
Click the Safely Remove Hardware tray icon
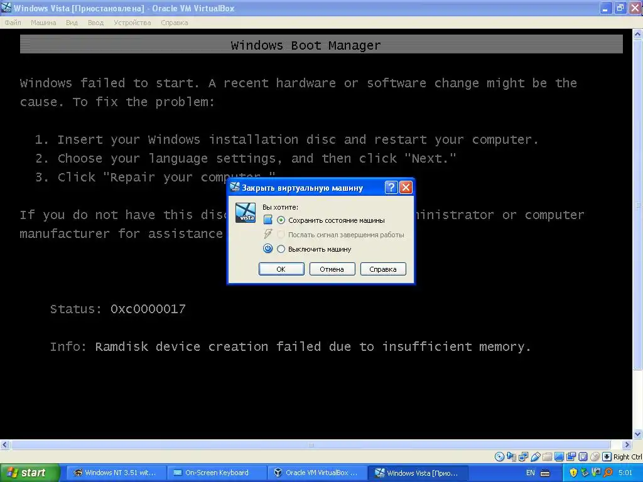coord(585,473)
